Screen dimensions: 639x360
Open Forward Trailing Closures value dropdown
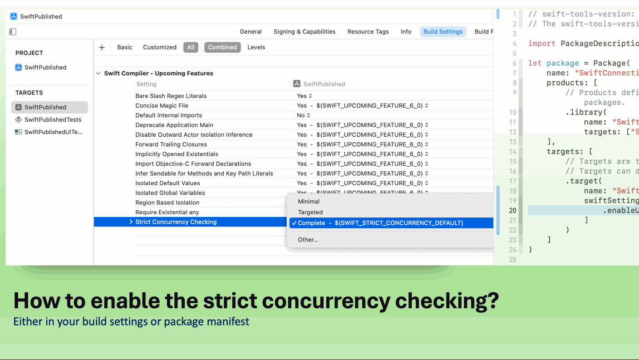tap(363, 144)
